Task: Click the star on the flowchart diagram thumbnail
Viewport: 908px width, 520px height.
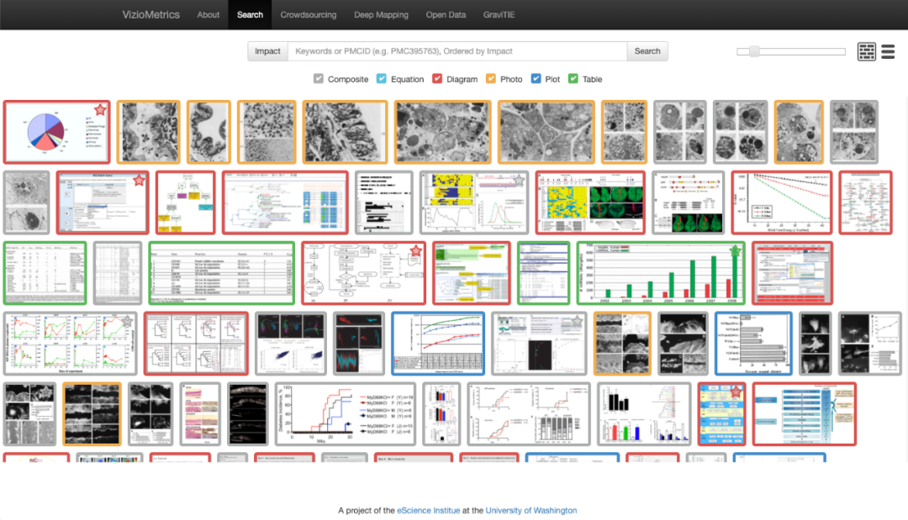Action: click(x=416, y=250)
